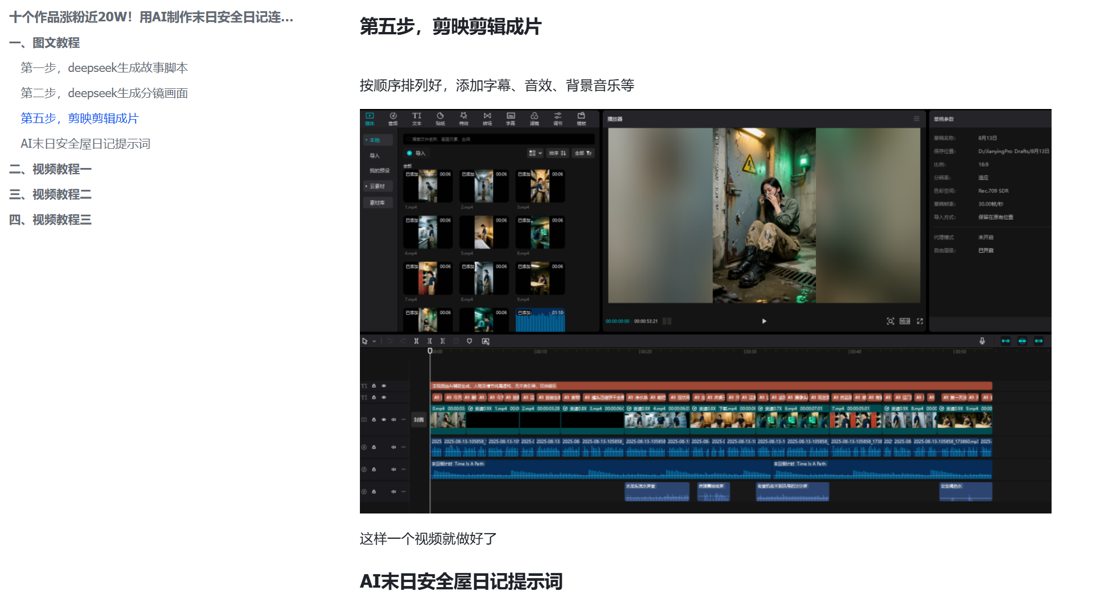Screen dimensions: 1105x600
Task: Open the 转场 (transition) panel icon
Action: coord(488,118)
